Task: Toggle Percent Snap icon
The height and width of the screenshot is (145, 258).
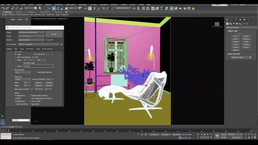Action: pyautogui.click(x=104, y=8)
